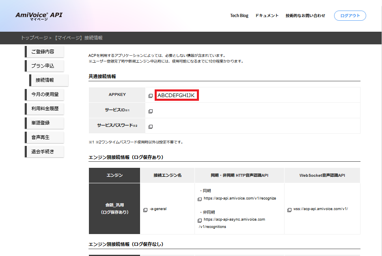Click the サービスパスワード row label
This screenshot has width=382, height=256.
117,125
